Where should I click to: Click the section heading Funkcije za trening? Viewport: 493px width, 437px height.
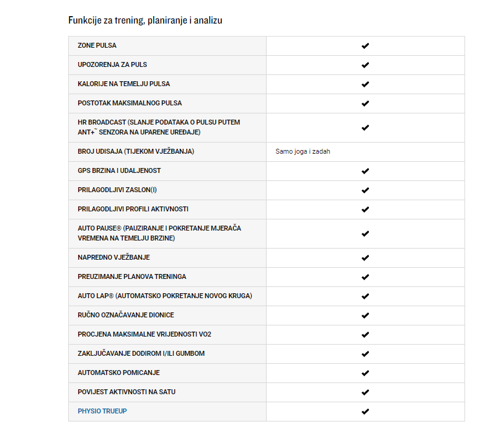pyautogui.click(x=145, y=20)
